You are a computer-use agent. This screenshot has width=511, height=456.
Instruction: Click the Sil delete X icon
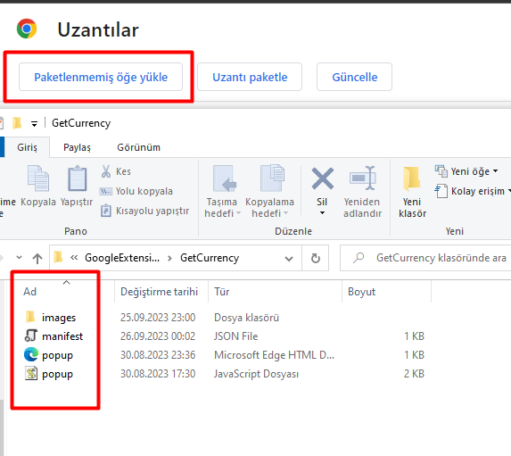click(x=322, y=178)
